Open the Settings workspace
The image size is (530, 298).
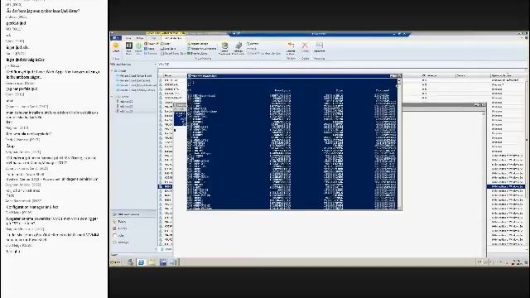(x=133, y=243)
